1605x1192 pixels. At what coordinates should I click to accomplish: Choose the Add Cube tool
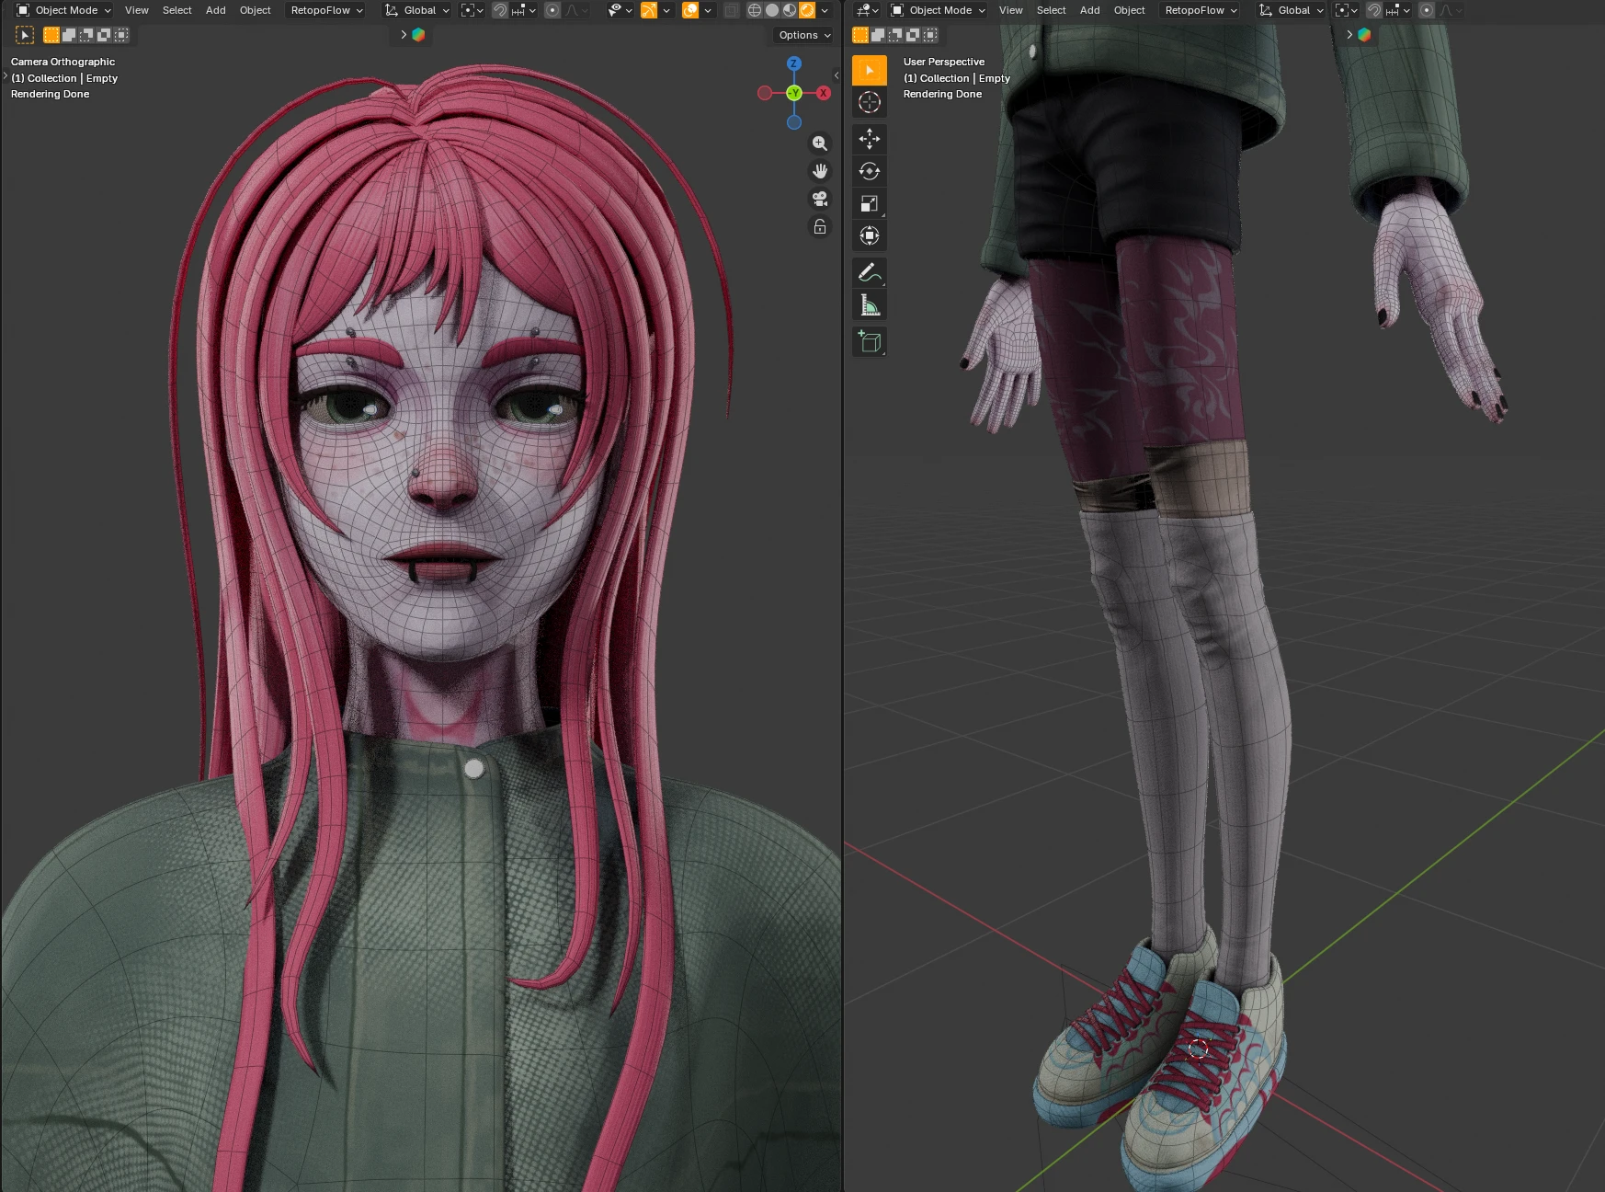coord(869,342)
